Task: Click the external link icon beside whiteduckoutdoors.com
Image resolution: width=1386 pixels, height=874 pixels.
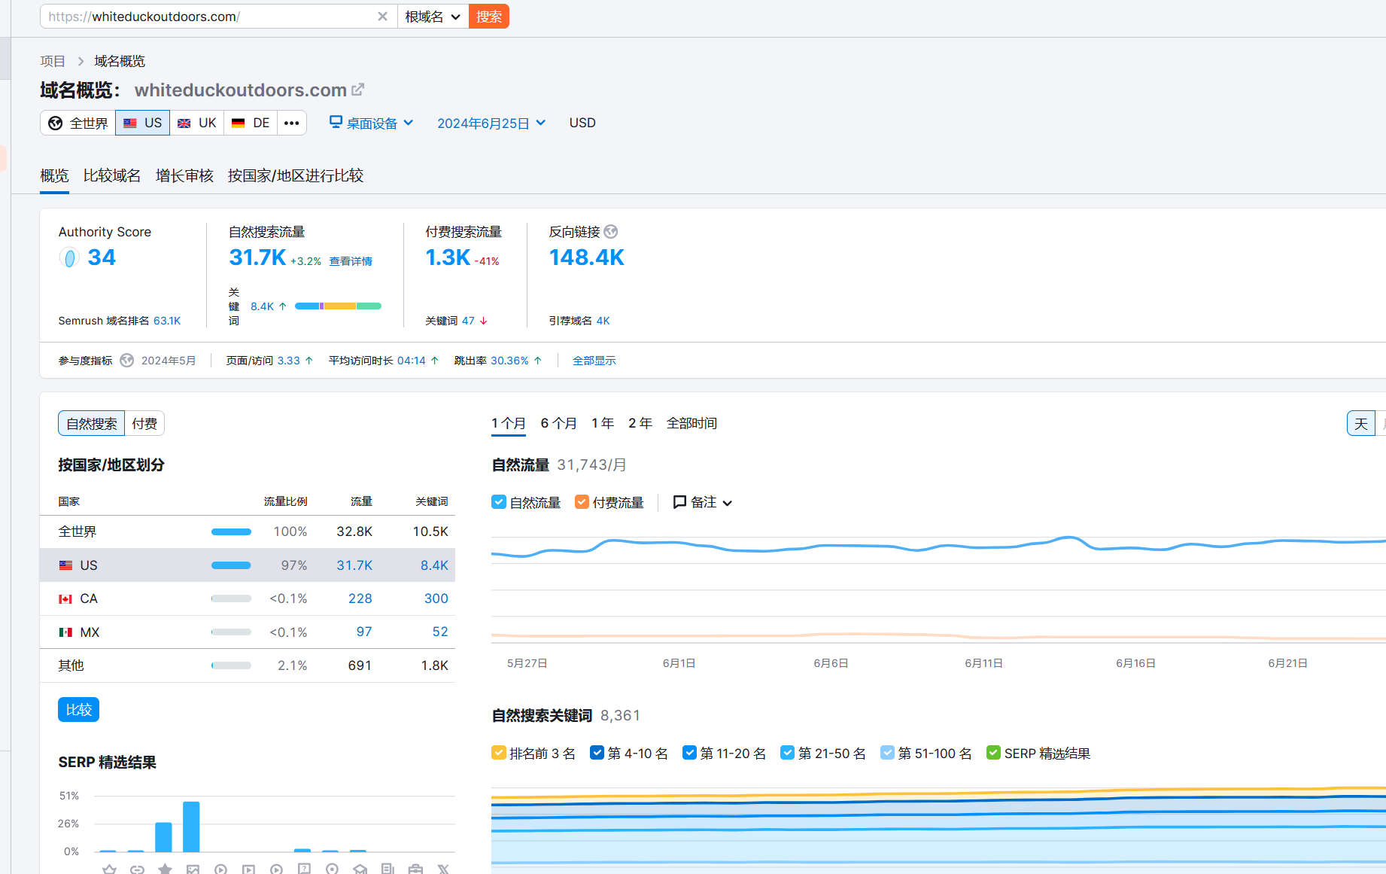Action: [358, 89]
